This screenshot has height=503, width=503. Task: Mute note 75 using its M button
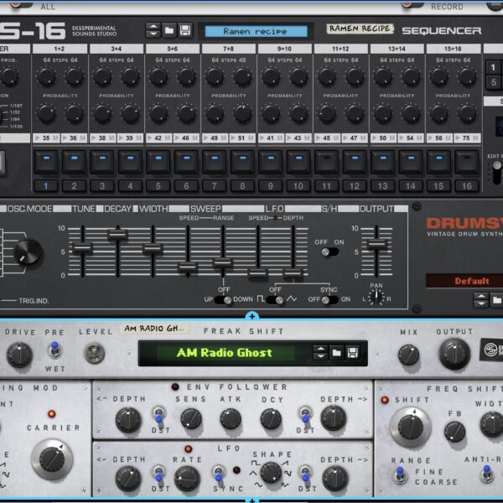pyautogui.click(x=475, y=138)
